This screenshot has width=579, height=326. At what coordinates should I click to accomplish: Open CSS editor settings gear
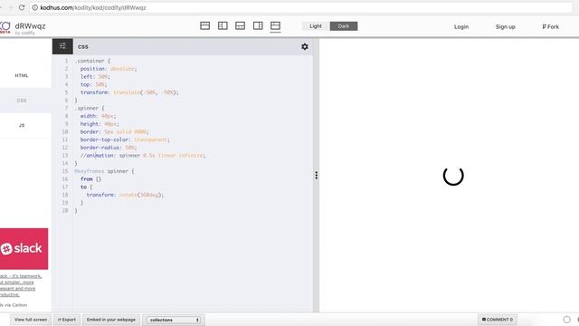[x=305, y=46]
